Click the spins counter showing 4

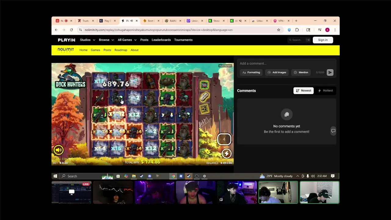click(224, 139)
